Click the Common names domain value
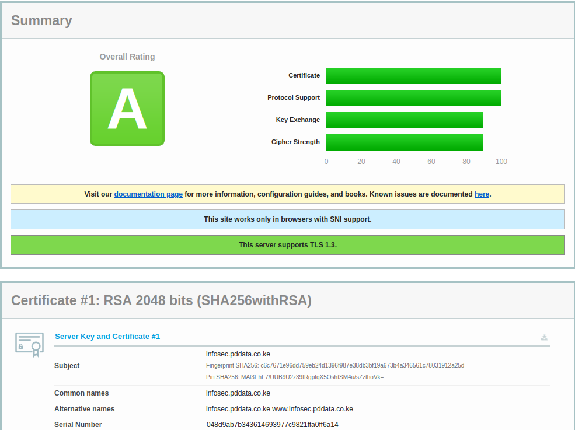 point(238,393)
